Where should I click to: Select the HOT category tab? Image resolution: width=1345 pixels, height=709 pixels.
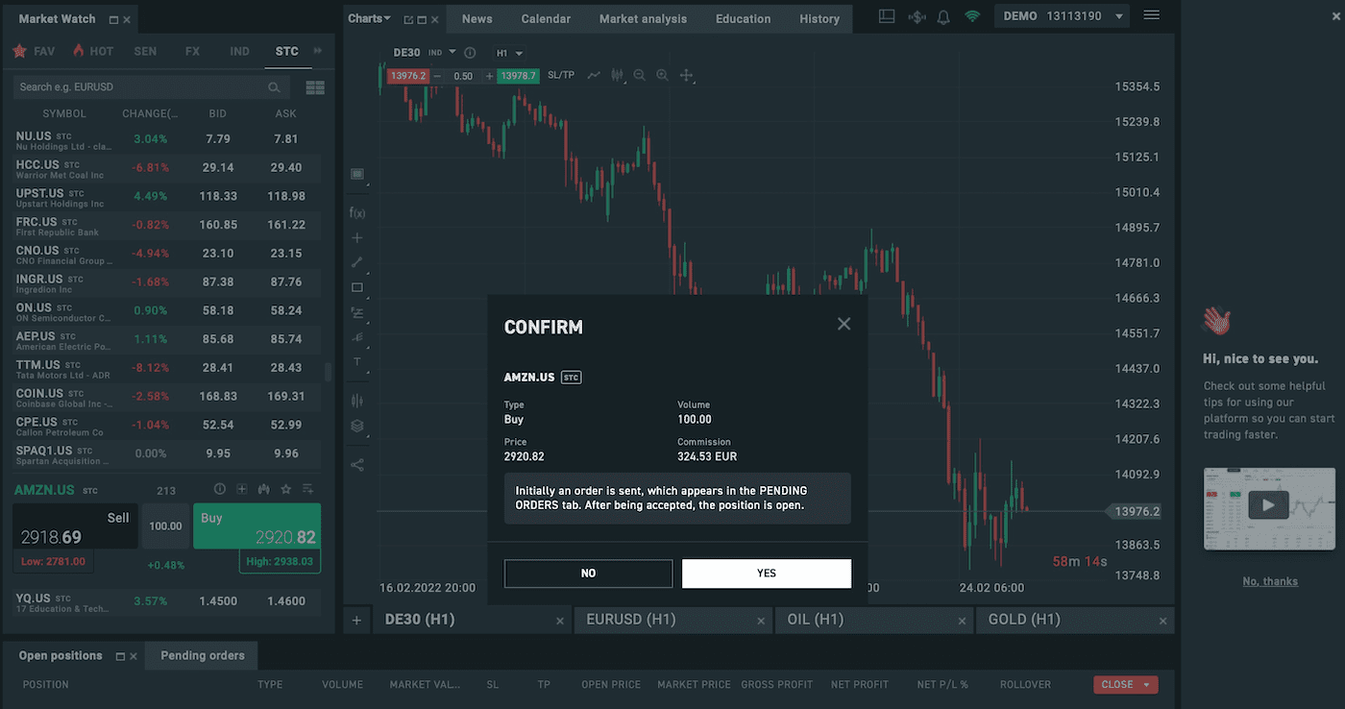92,51
